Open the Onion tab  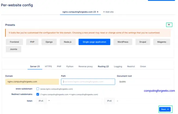pos(143,66)
